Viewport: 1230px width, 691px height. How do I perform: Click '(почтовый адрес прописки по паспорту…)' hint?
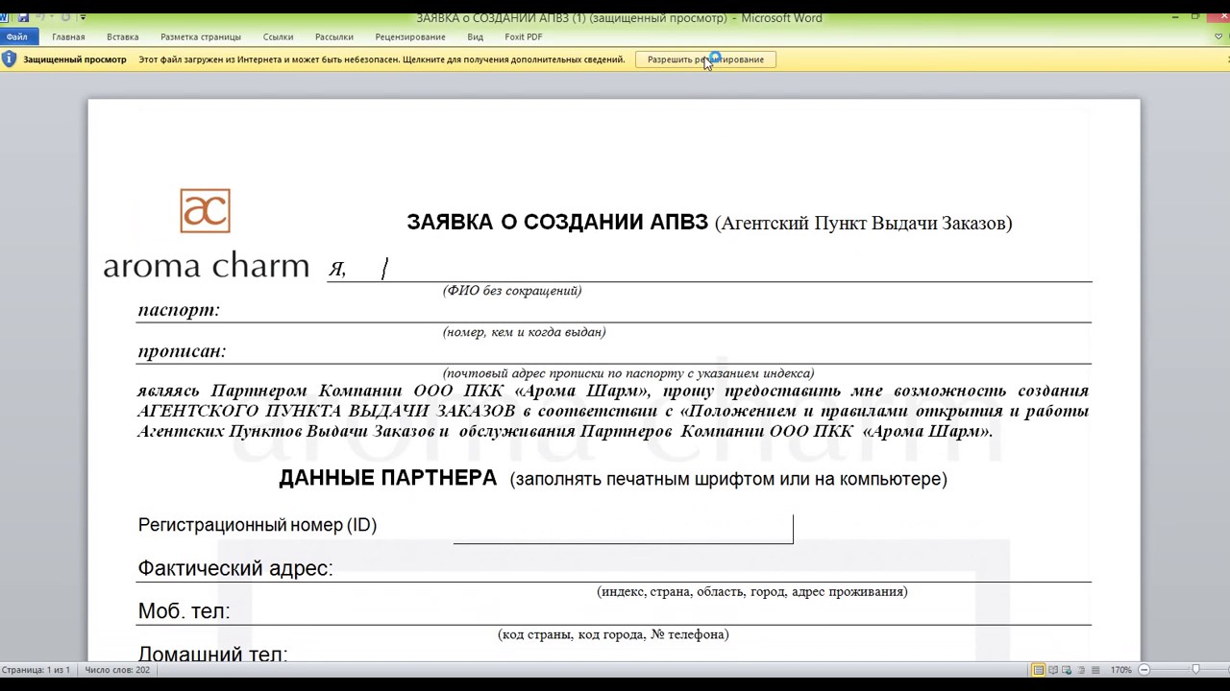pyautogui.click(x=628, y=373)
